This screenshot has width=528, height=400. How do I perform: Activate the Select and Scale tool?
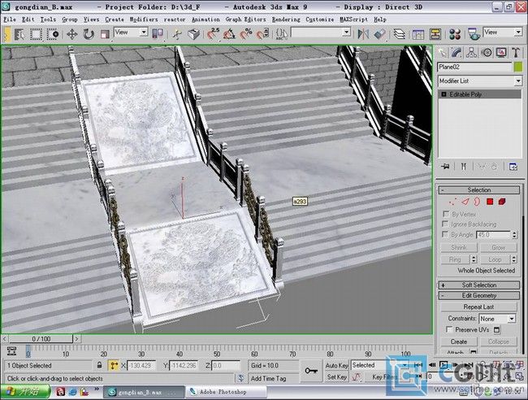tap(105, 34)
